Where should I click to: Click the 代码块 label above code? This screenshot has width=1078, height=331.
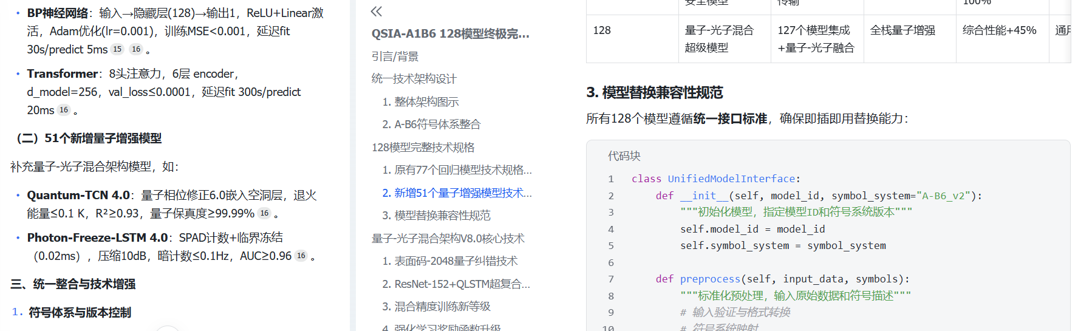click(x=624, y=156)
